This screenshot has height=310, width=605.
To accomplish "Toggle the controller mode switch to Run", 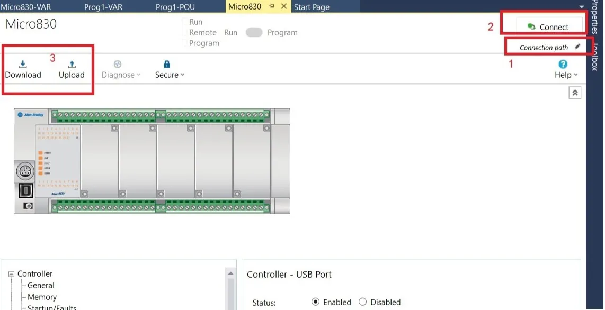I will [x=254, y=32].
